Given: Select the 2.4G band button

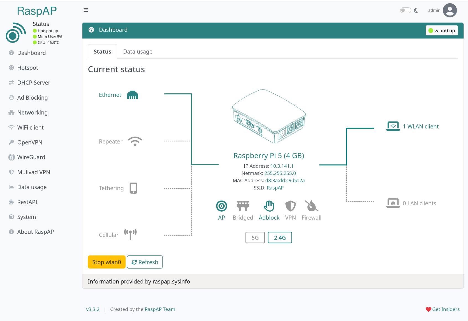Looking at the screenshot, I should point(280,238).
